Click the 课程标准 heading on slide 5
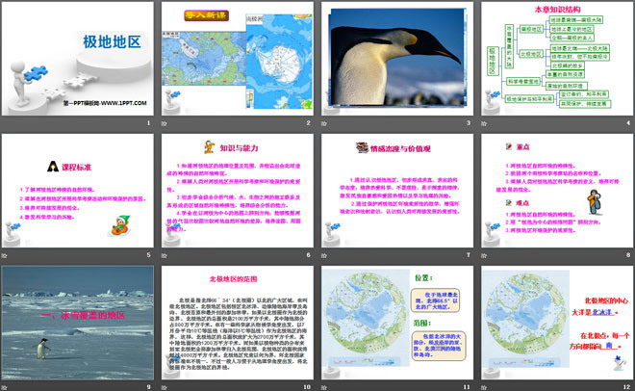This screenshot has height=391, width=635. click(77, 167)
